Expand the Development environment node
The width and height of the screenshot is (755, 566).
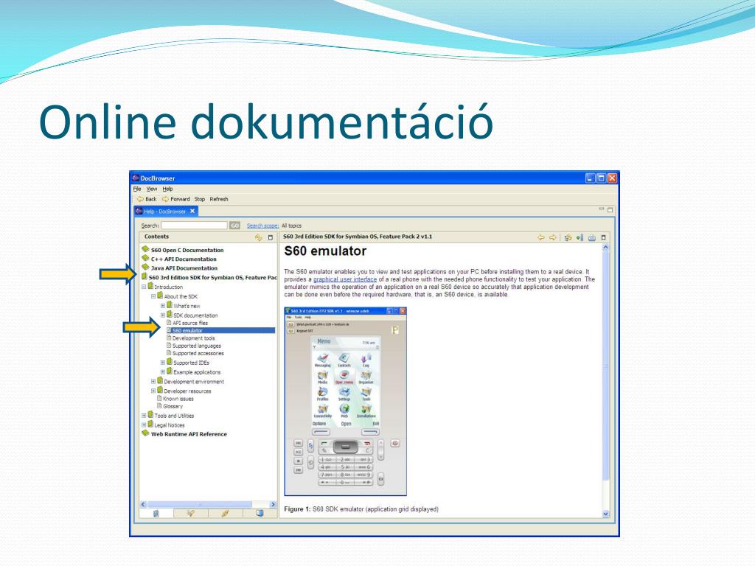153,382
